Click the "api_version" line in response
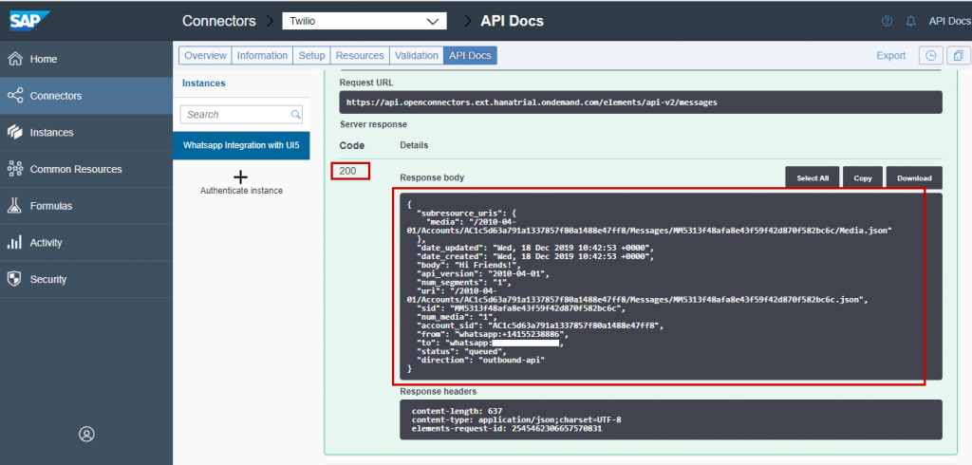This screenshot has height=465, width=972. coord(483,273)
